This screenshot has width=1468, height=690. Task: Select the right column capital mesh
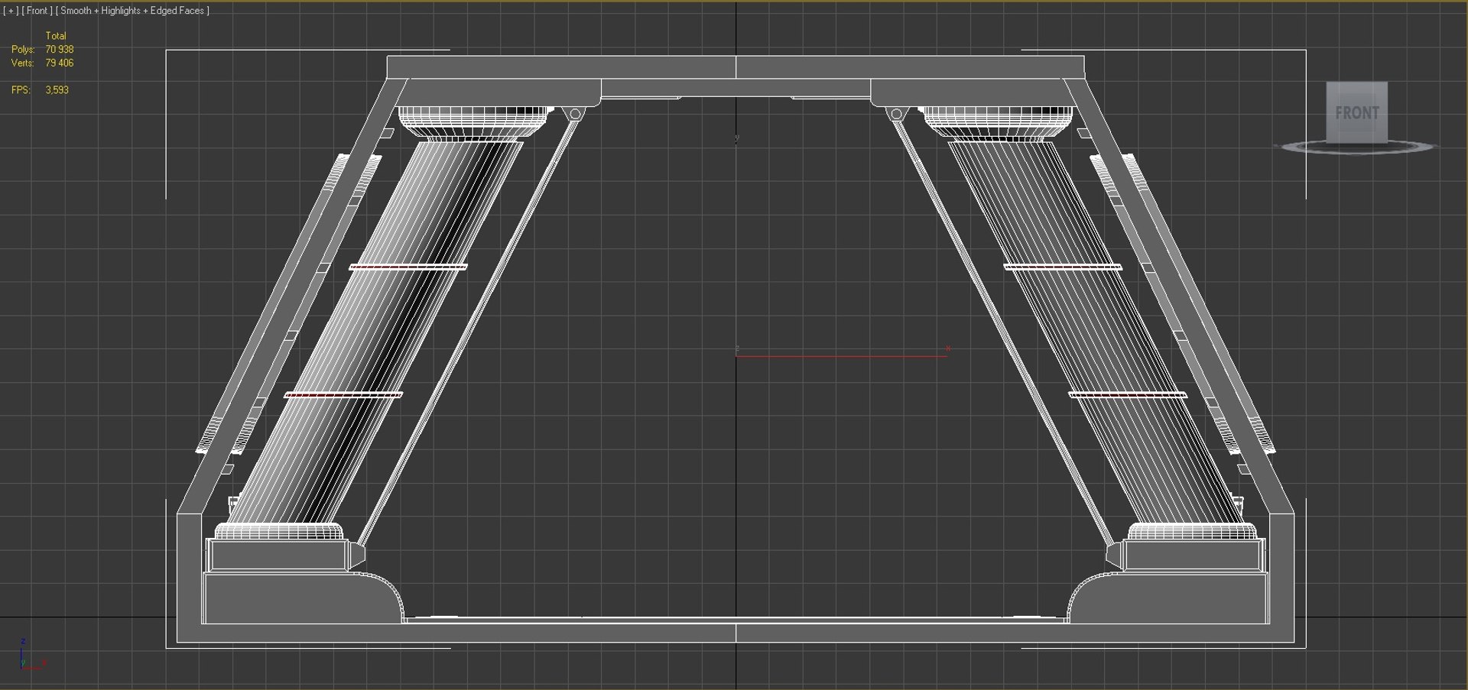(997, 124)
